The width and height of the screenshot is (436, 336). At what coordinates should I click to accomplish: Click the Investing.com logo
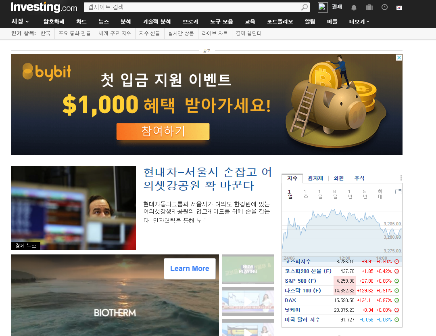[x=44, y=7]
